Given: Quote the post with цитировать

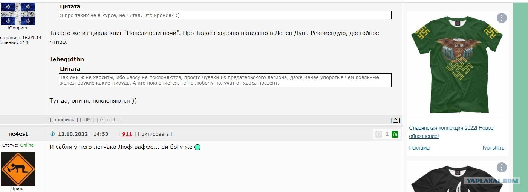Looking at the screenshot, I should (x=155, y=134).
